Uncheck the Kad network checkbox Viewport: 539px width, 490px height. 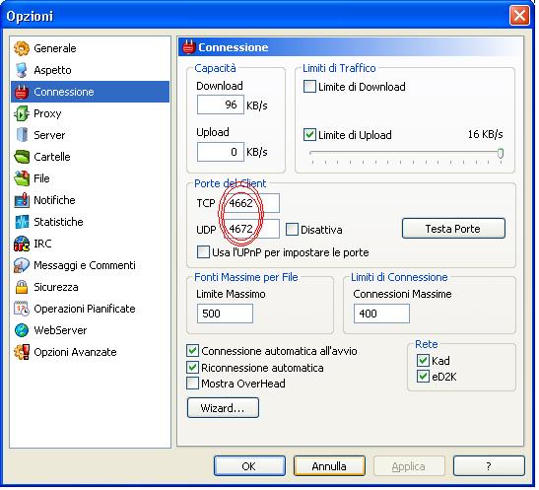pos(423,361)
